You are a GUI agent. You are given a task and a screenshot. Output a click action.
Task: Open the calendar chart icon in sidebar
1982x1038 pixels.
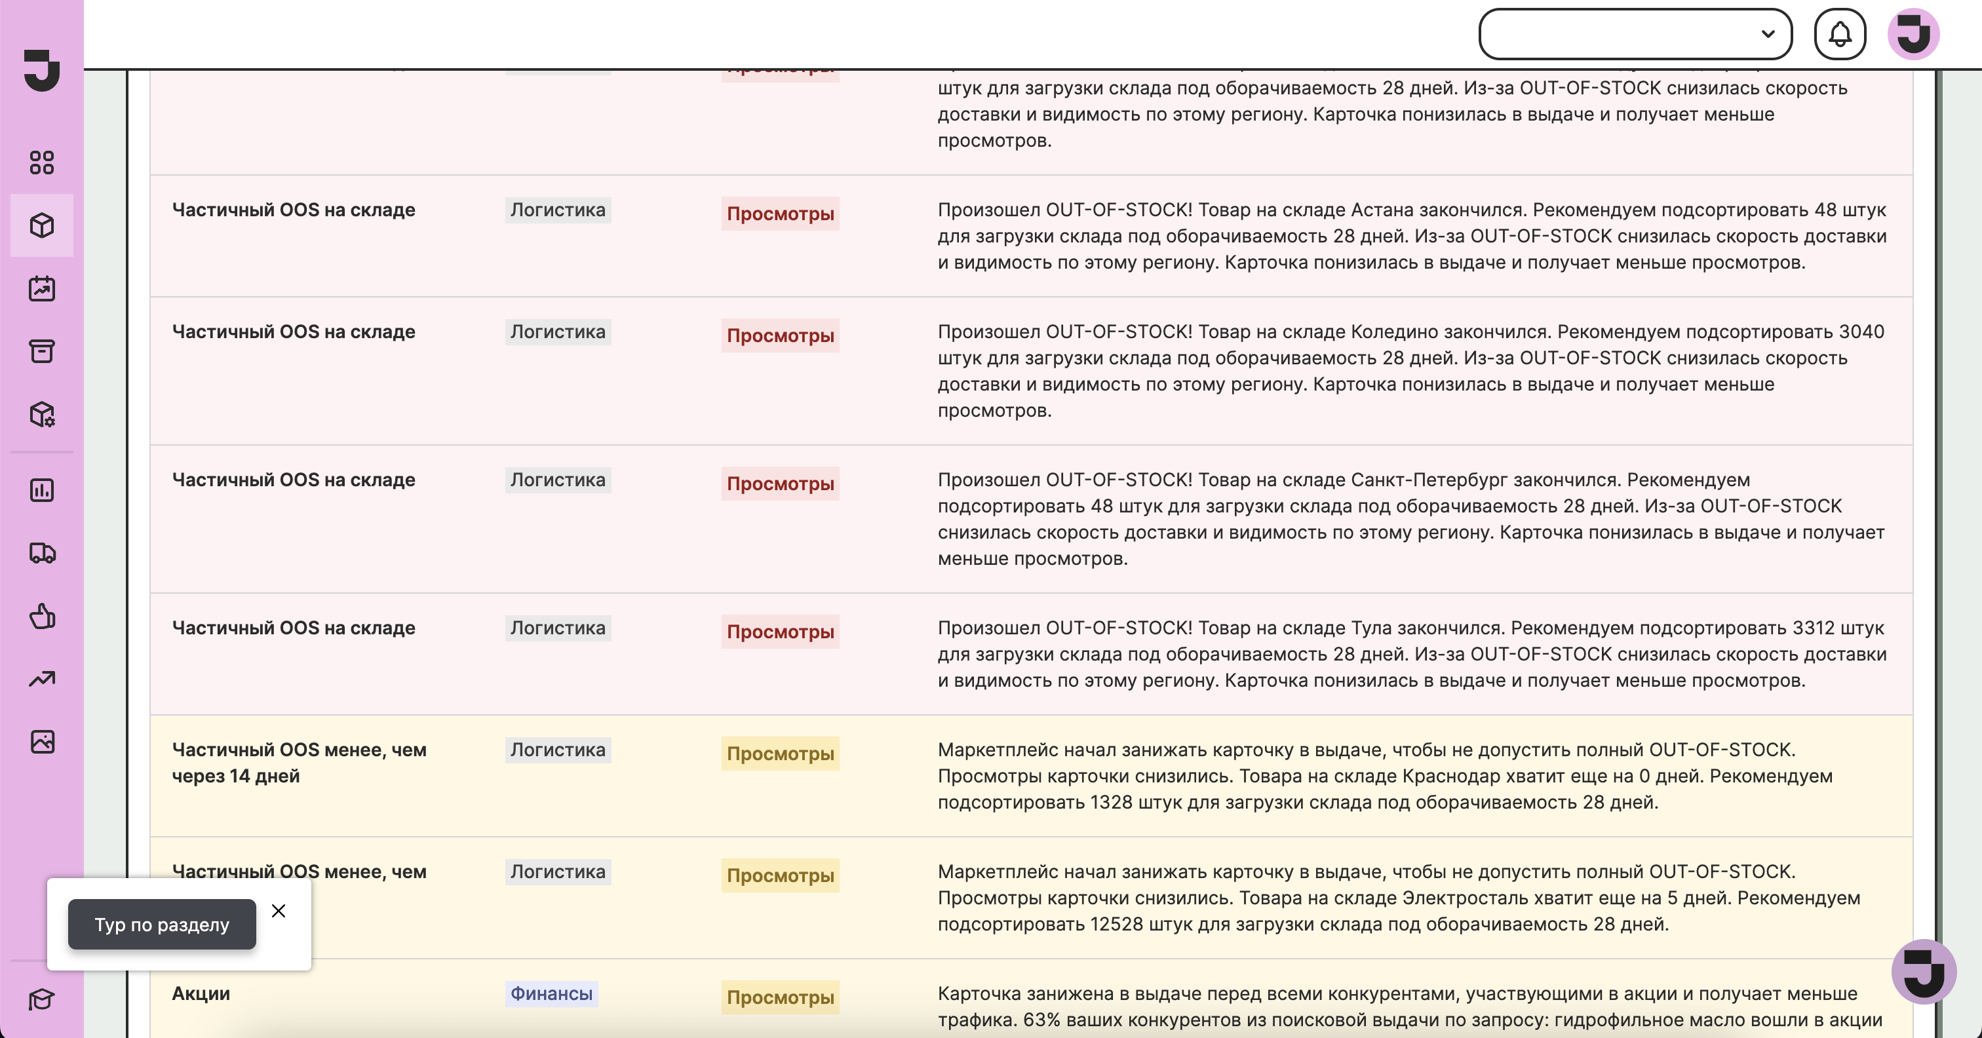click(x=41, y=288)
